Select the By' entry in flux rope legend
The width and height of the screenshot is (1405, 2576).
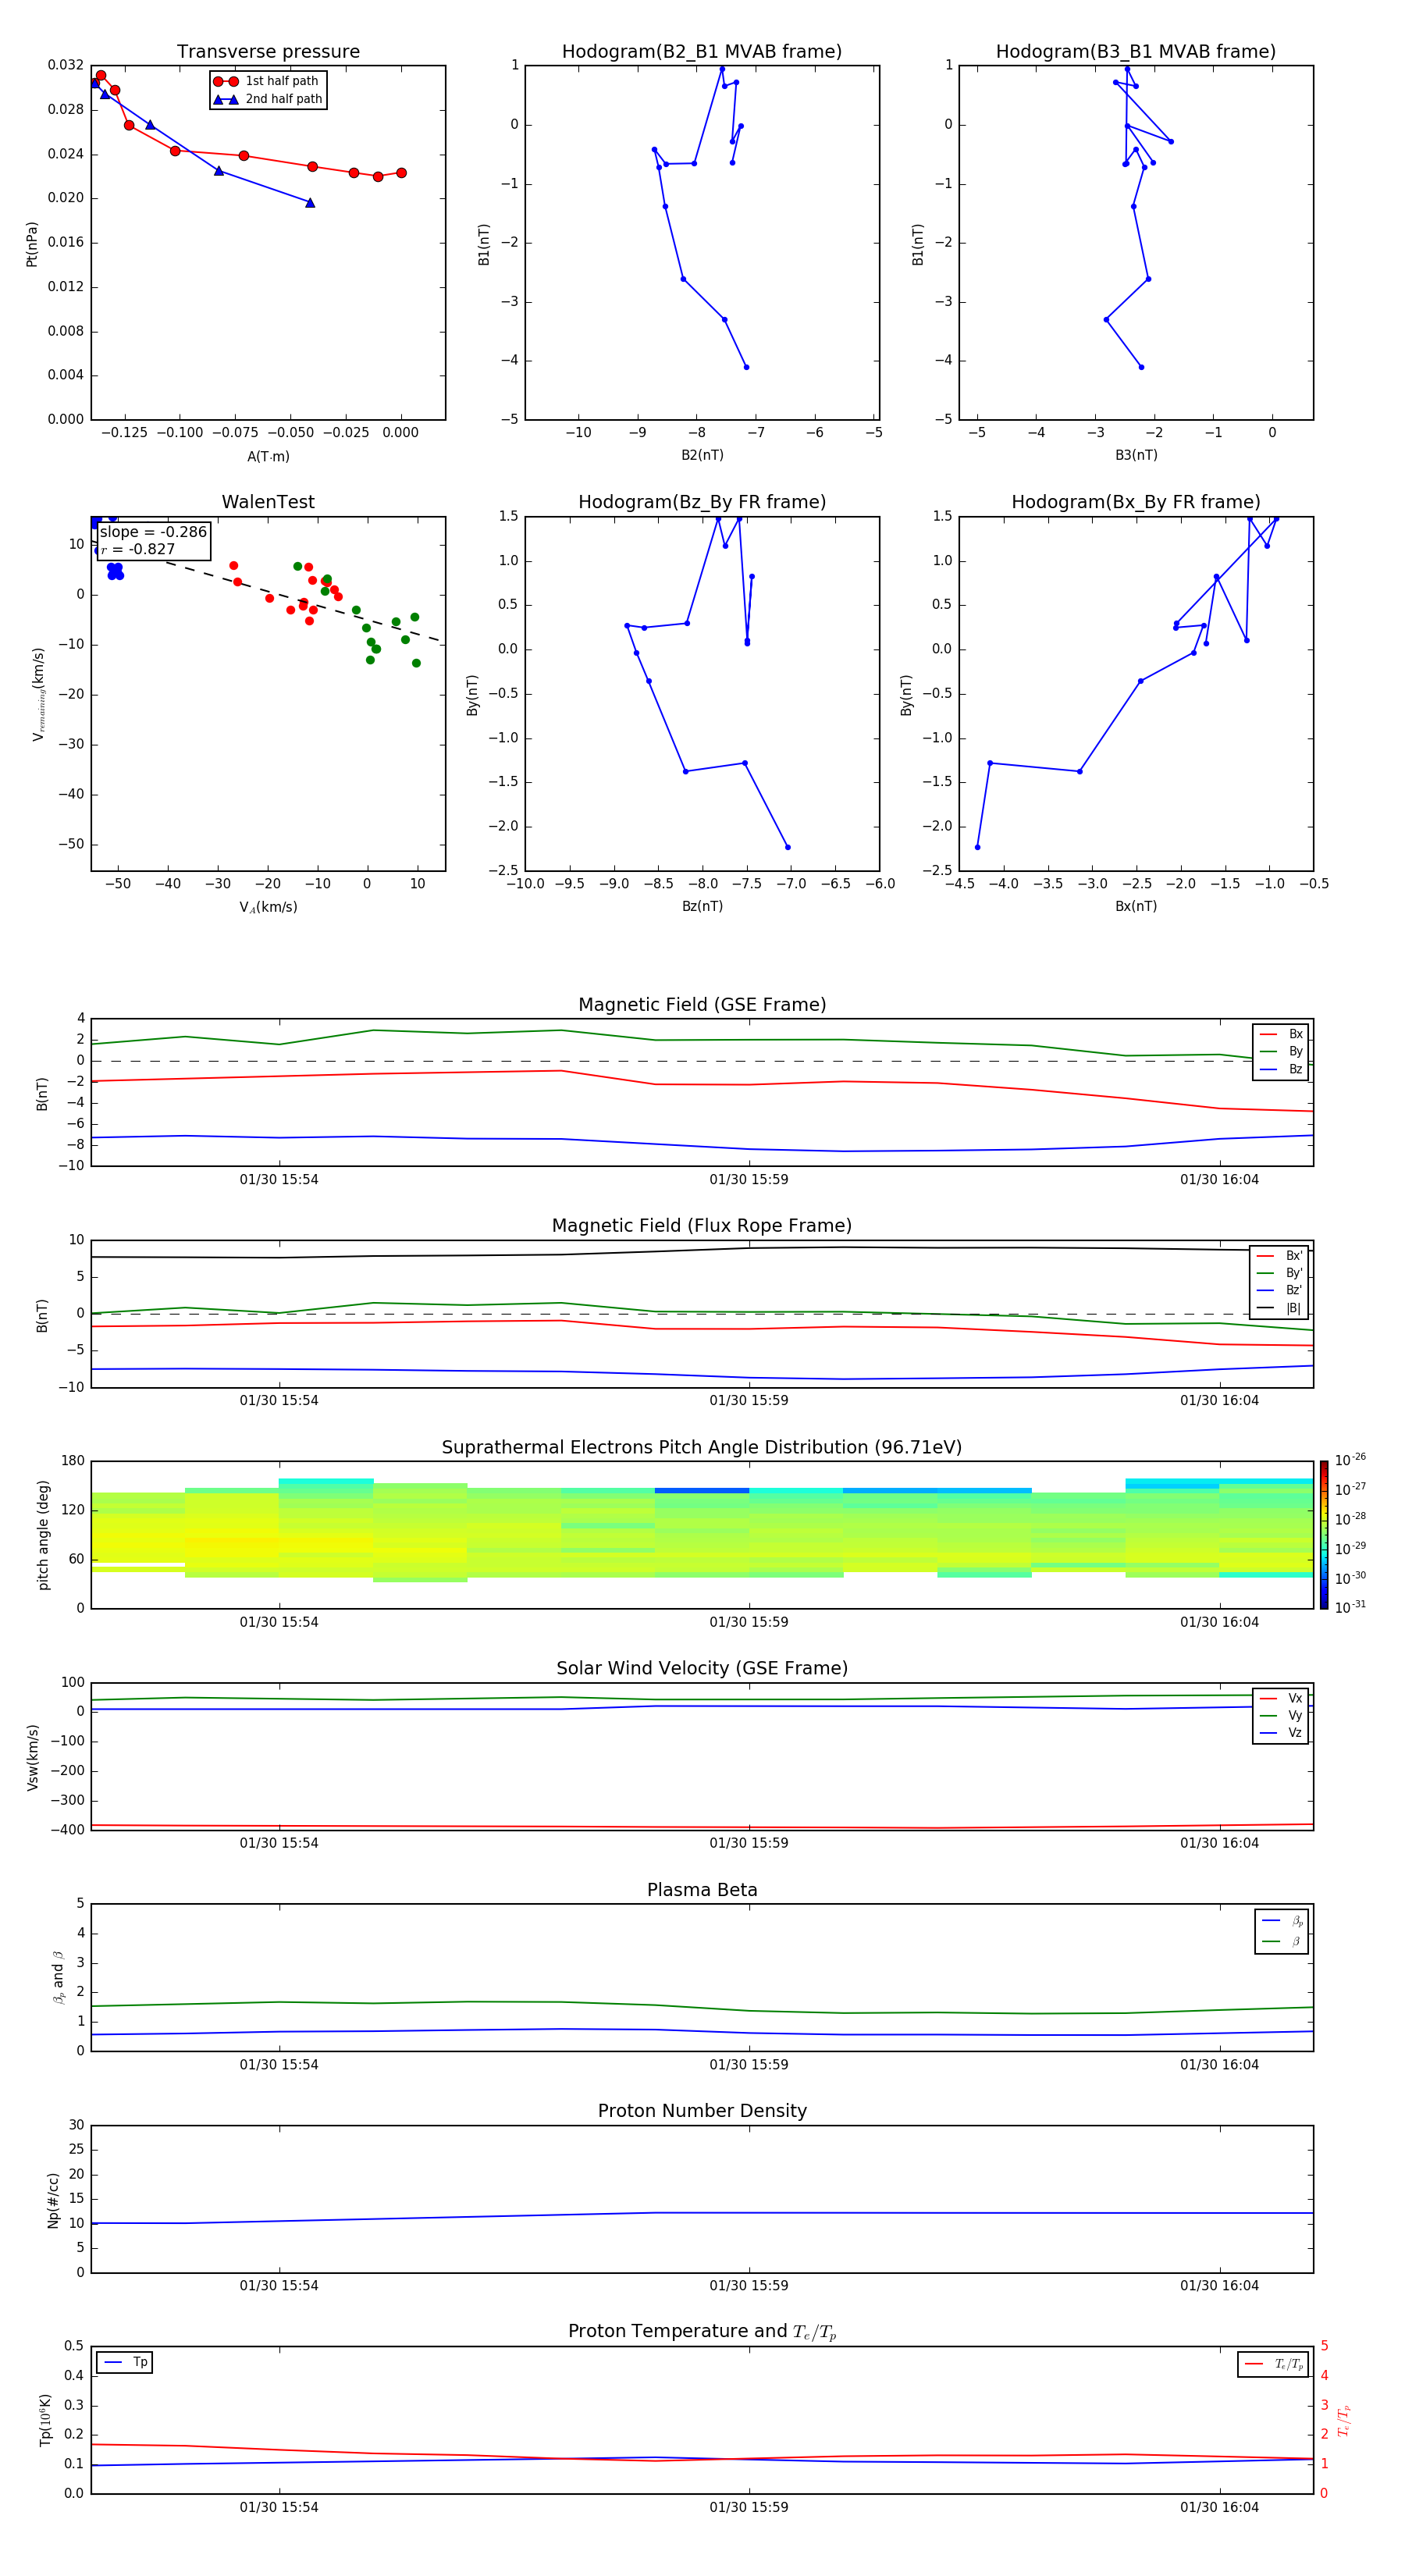point(1279,1273)
